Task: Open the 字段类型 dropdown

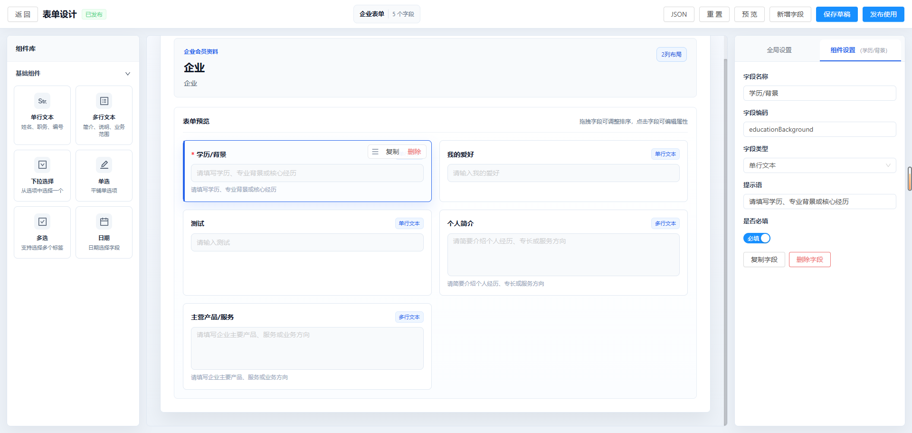Action: (x=819, y=165)
